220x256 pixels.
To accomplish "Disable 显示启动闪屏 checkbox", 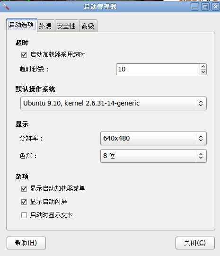I will click(x=24, y=202).
